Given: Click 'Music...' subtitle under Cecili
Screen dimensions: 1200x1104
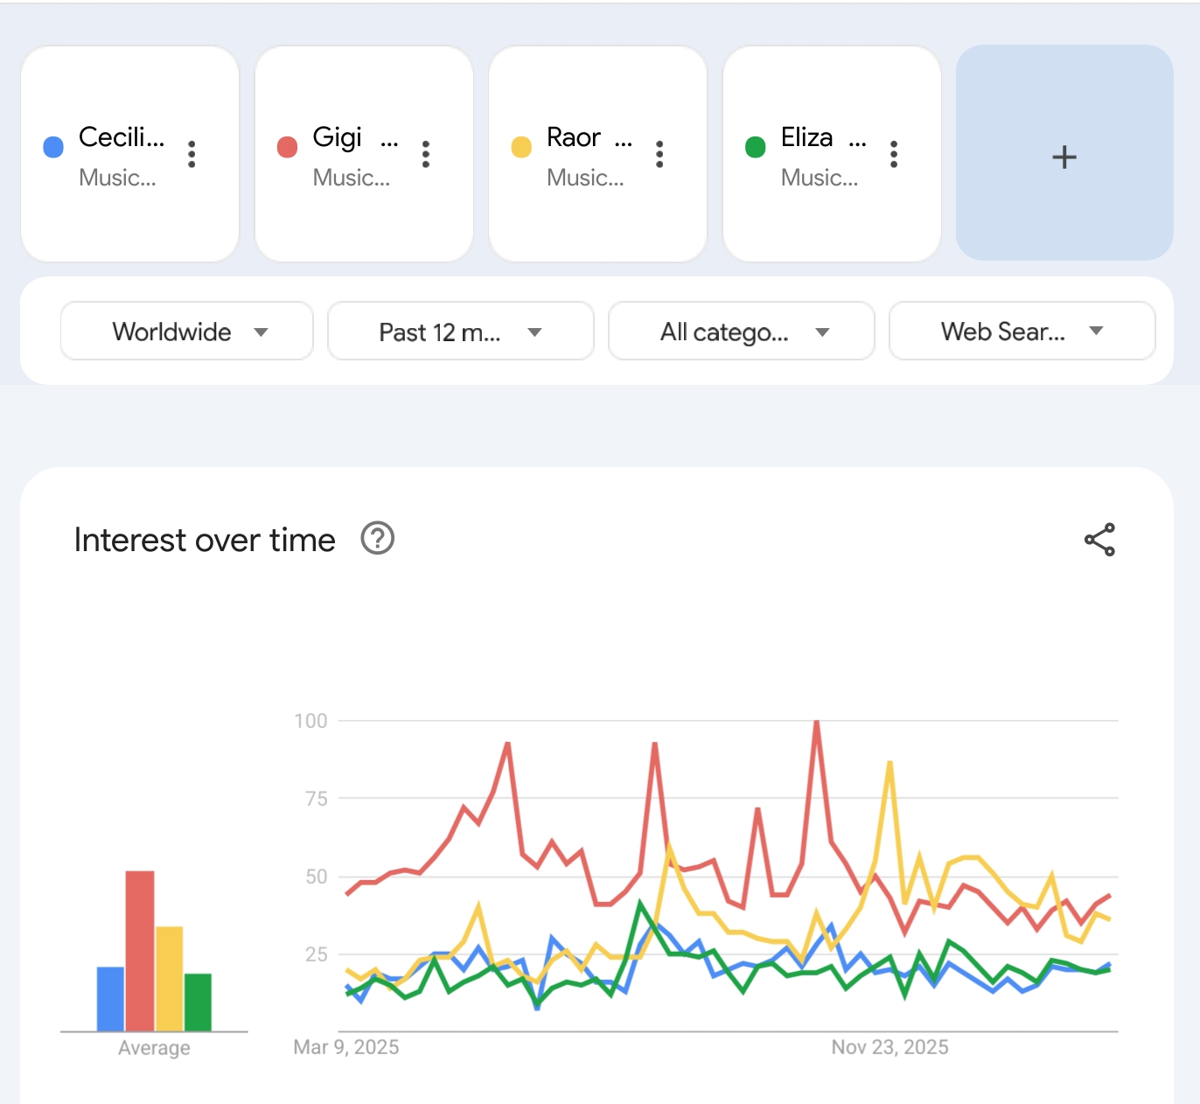Looking at the screenshot, I should 117,178.
